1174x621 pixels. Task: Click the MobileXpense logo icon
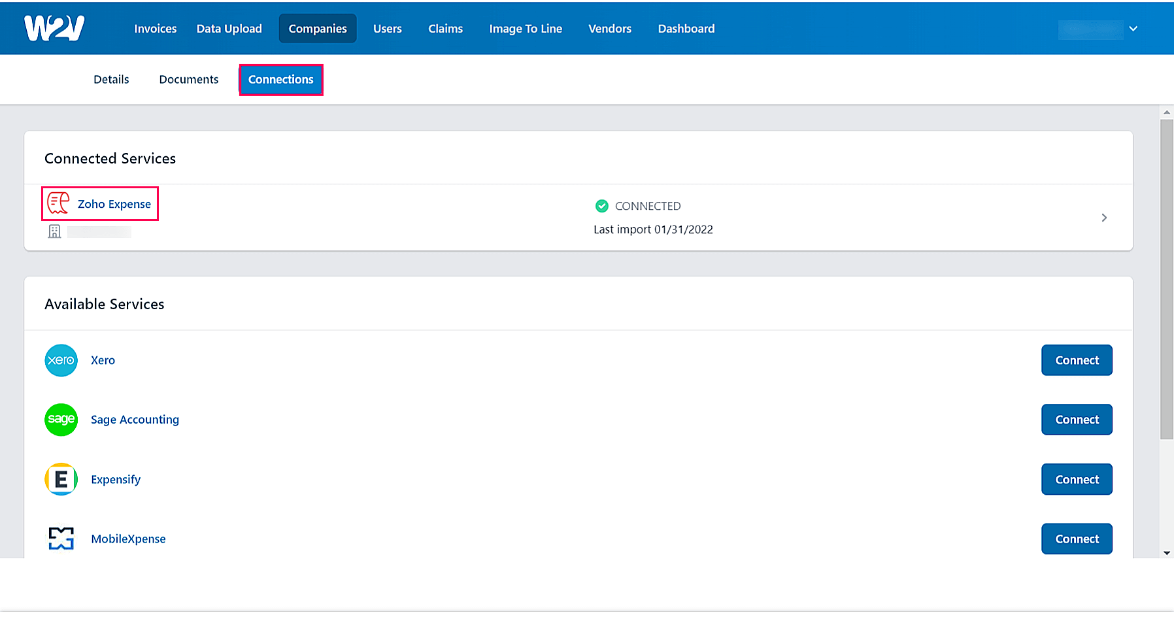61,539
